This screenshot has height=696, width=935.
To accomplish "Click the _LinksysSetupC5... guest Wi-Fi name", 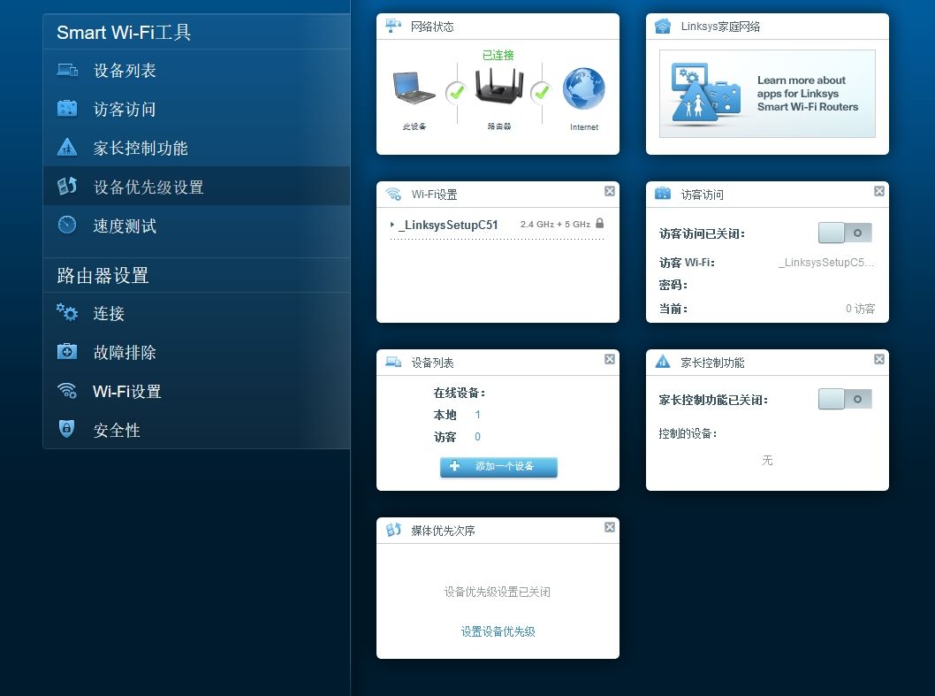I will [826, 262].
